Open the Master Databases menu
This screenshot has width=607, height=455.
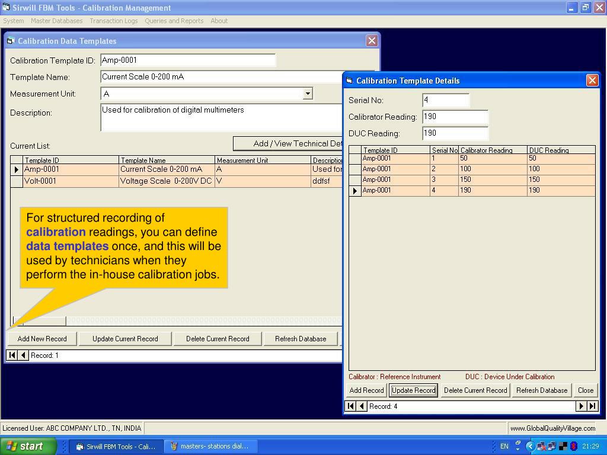pyautogui.click(x=56, y=21)
